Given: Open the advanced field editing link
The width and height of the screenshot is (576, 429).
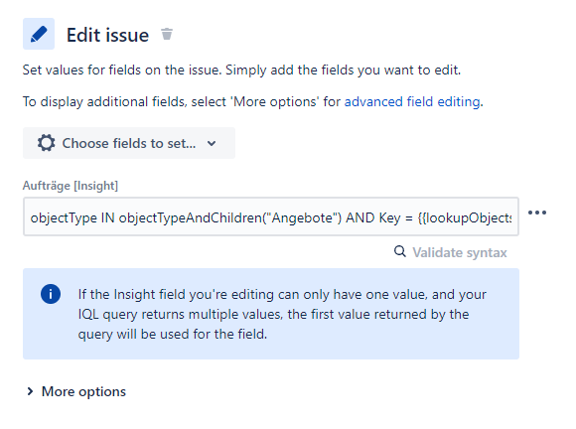Looking at the screenshot, I should 412,101.
